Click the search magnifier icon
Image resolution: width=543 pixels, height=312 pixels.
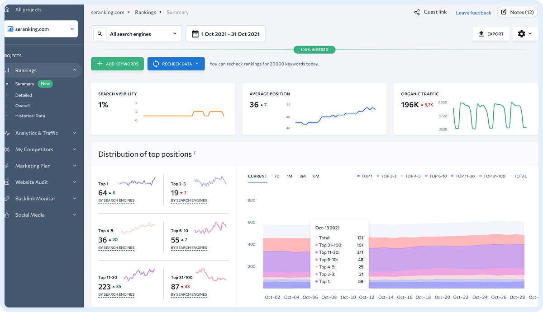click(100, 34)
